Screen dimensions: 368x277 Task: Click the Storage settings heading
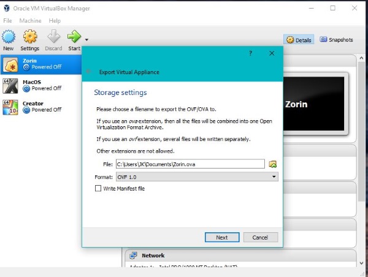pos(120,93)
